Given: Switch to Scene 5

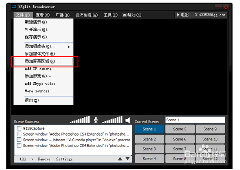Looking at the screenshot, I should coord(180,129).
